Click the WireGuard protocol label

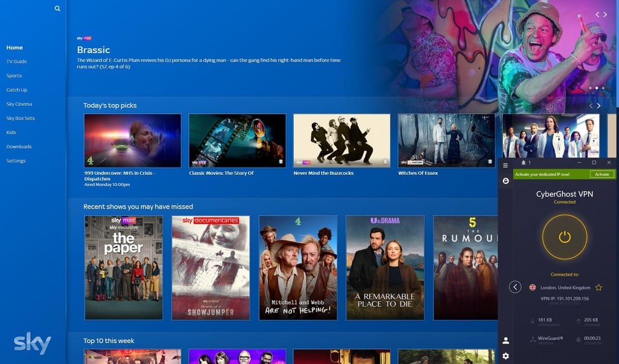(x=550, y=338)
